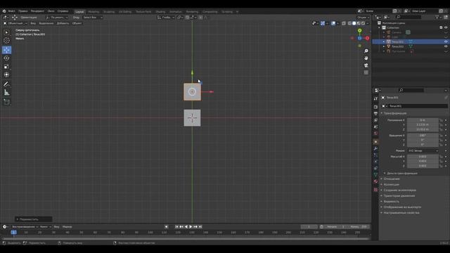Click the timeline End frame field
The width and height of the screenshot is (450, 253).
[x=359, y=227]
